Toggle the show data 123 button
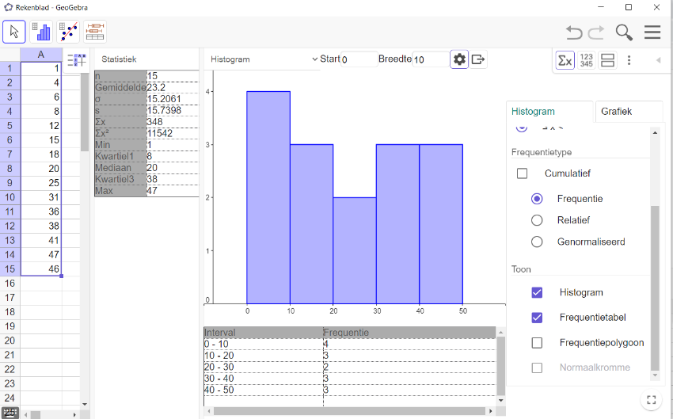Viewport: 673px width, 419px height. click(587, 60)
